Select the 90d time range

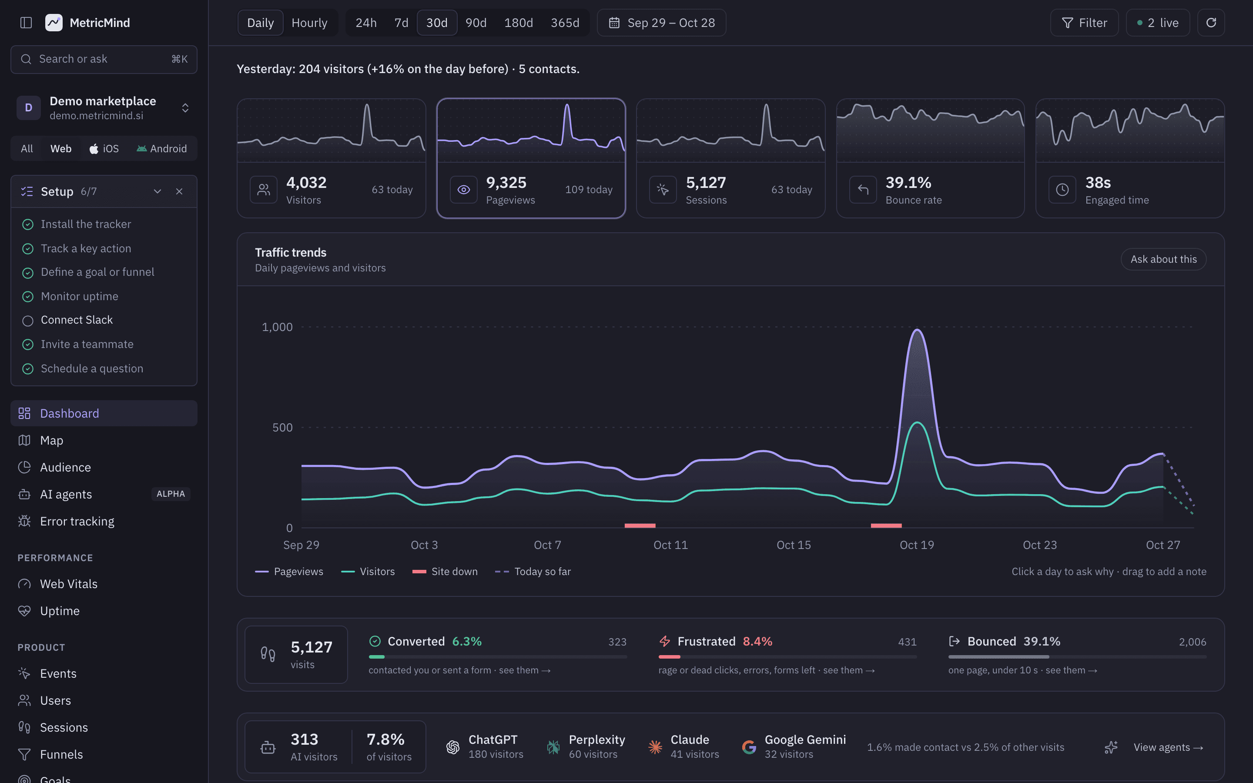(x=476, y=23)
